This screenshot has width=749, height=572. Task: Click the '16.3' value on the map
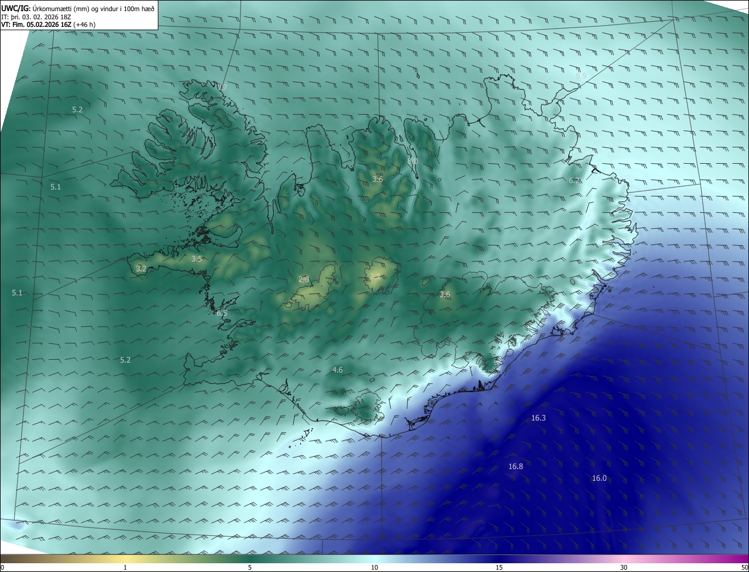click(x=538, y=418)
